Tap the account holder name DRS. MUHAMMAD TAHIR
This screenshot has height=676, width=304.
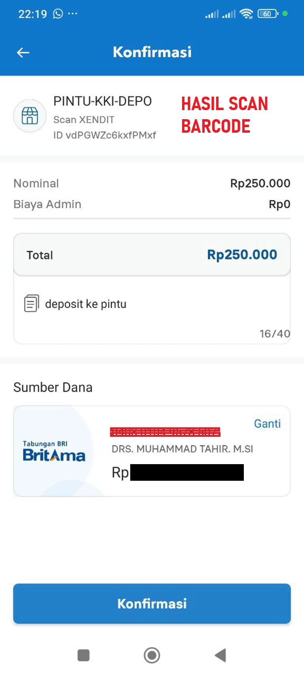point(182,449)
